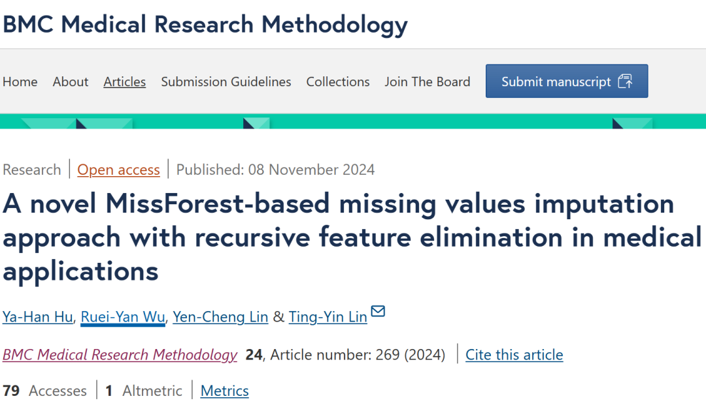Click the Ruei-Yan Wu author link
Image resolution: width=706 pixels, height=409 pixels.
(123, 317)
